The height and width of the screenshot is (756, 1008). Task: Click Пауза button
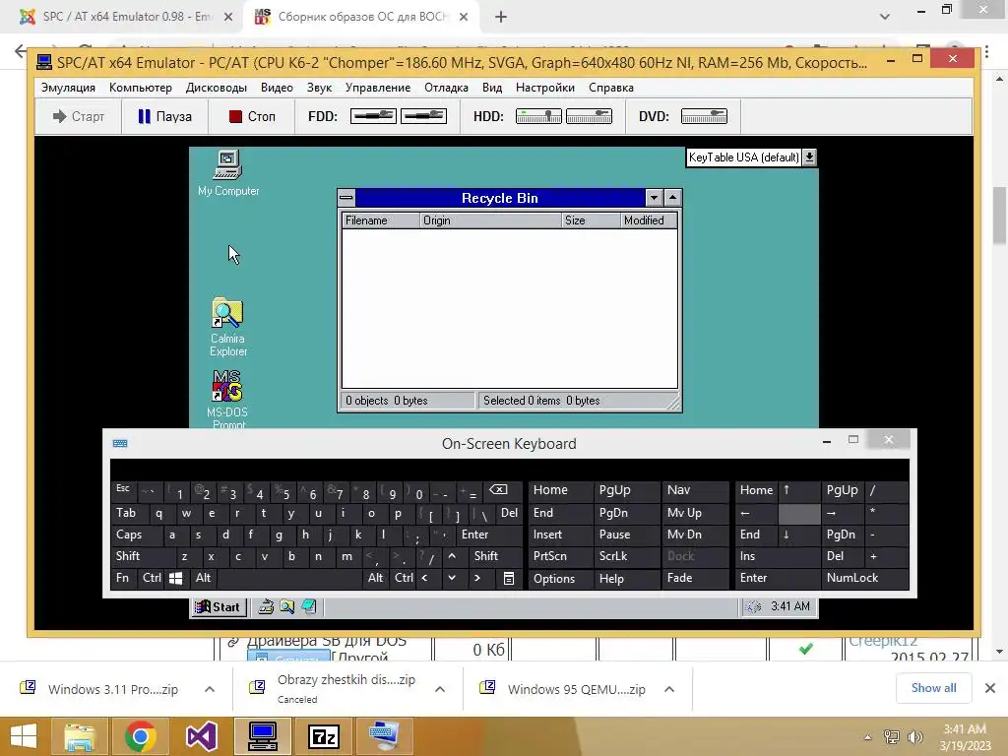tap(164, 116)
